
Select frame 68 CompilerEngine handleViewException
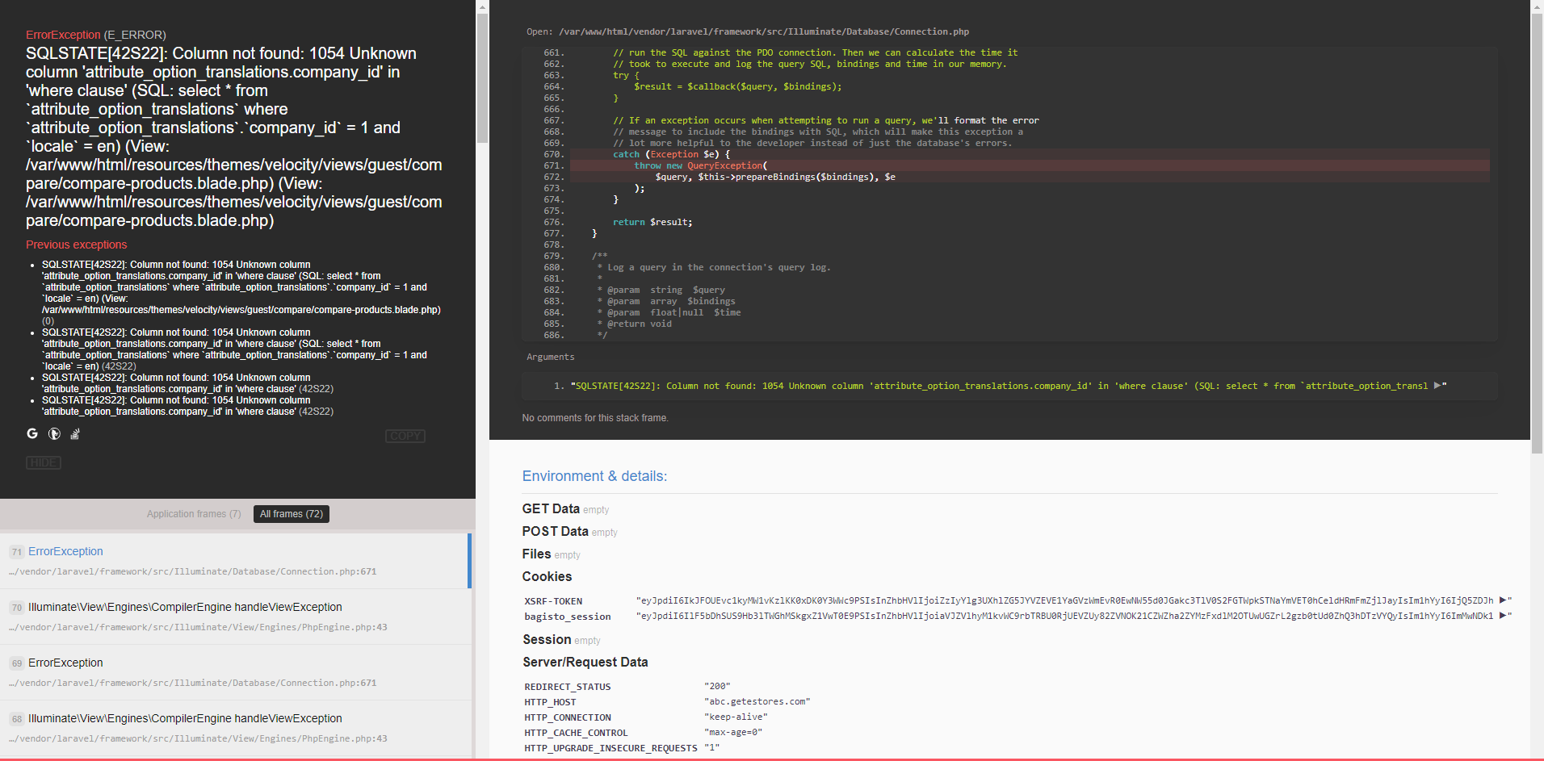(234, 728)
